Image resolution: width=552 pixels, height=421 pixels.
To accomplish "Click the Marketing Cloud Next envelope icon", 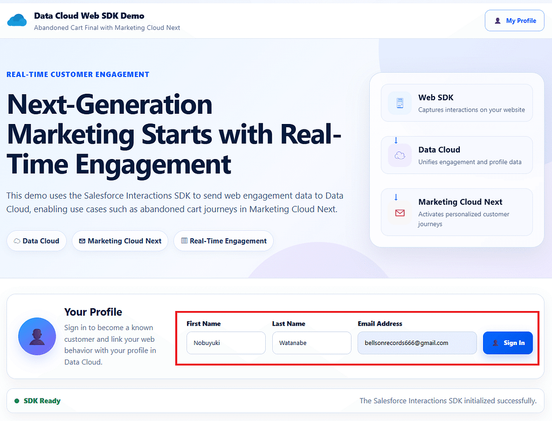I will coord(399,212).
